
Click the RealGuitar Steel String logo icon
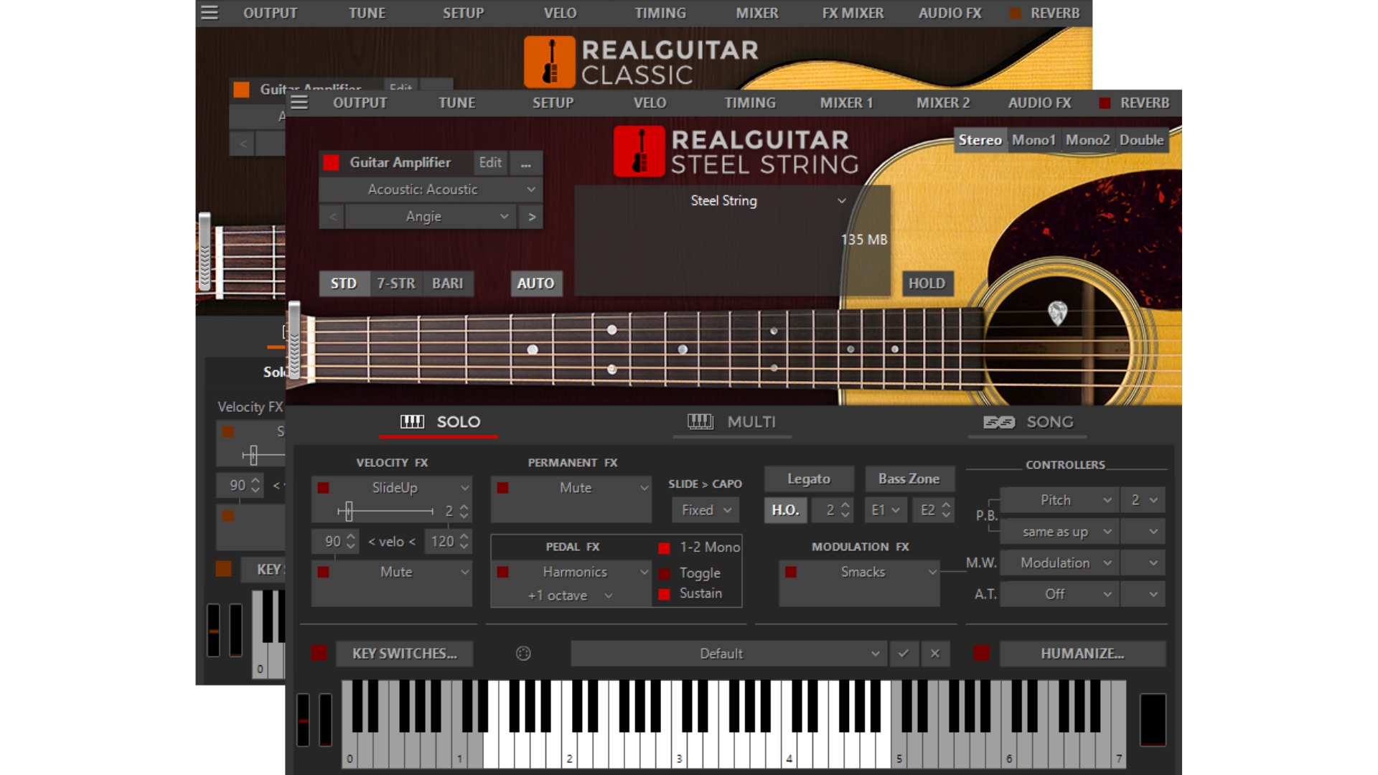639,151
